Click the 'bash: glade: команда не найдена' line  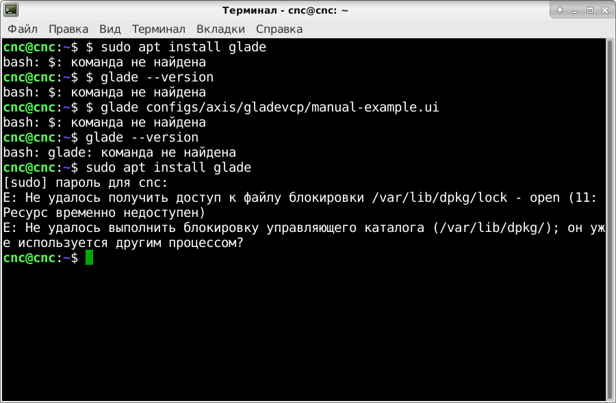[120, 153]
